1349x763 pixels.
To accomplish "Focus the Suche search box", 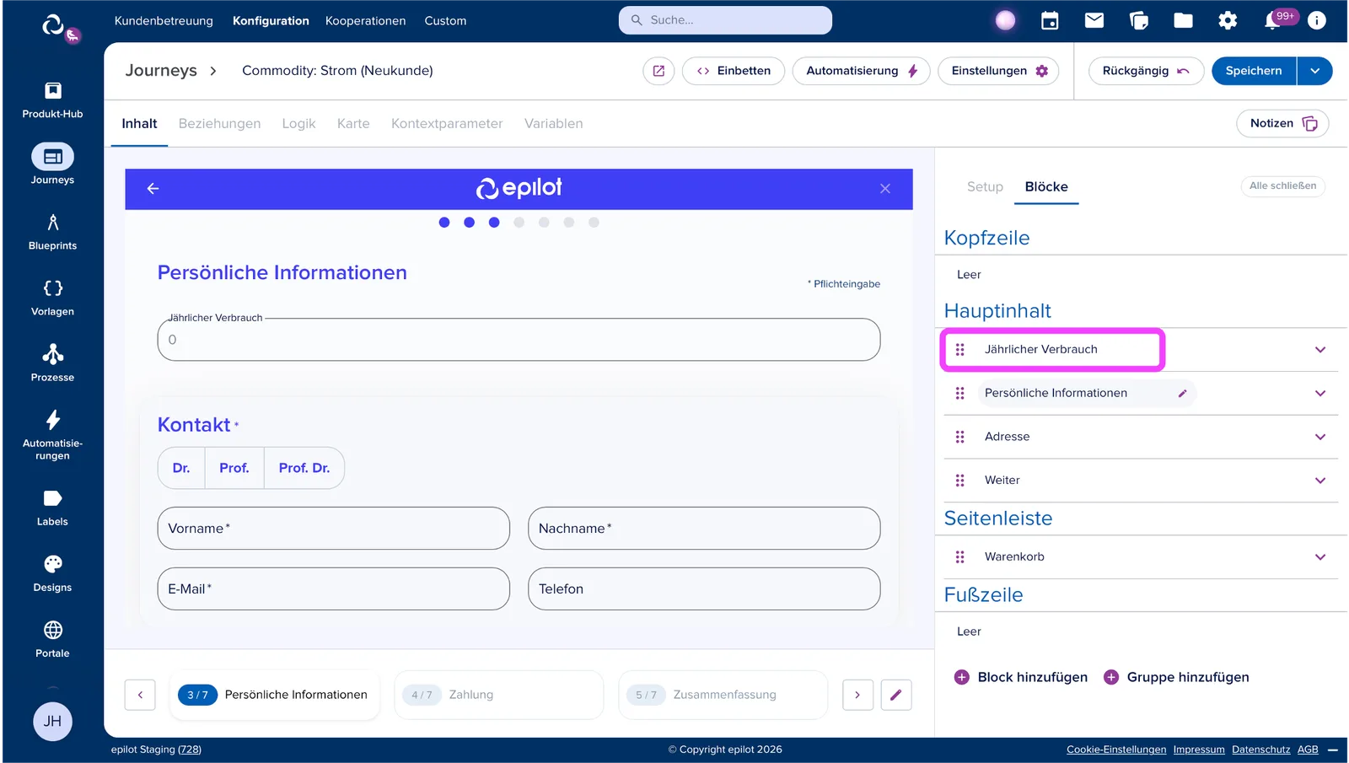I will point(725,20).
